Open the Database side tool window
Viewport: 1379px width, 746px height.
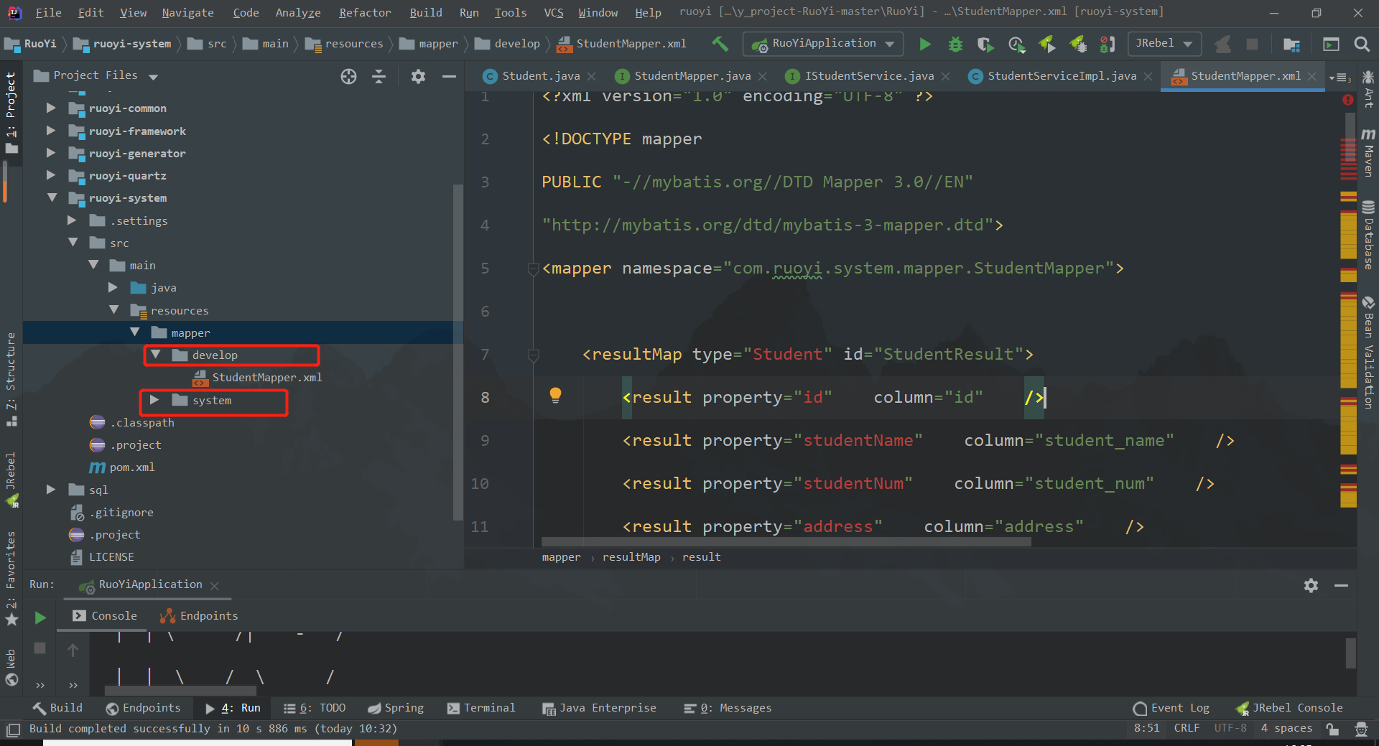[1368, 236]
